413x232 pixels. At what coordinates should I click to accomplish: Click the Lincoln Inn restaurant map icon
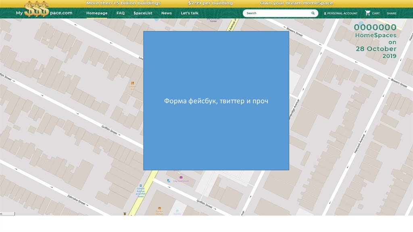coord(132,83)
